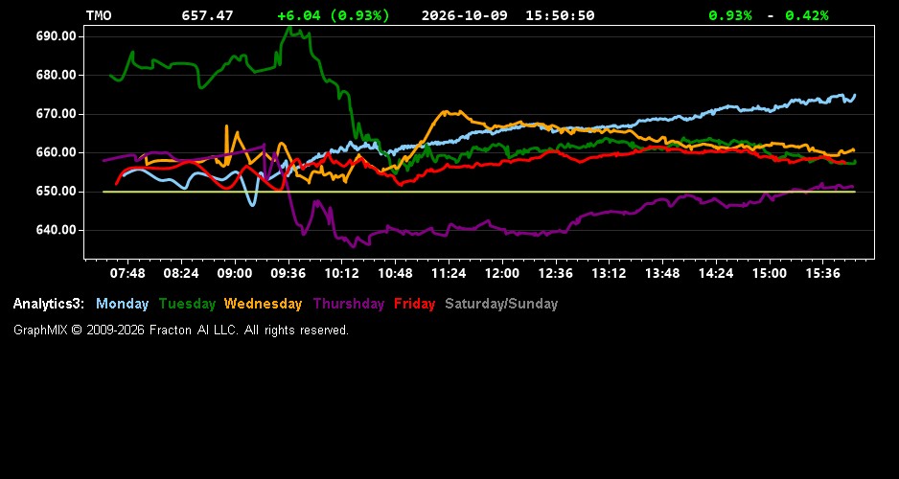Viewport: 899px width, 479px height.
Task: Select the Thurshday legend label
Action: click(349, 304)
